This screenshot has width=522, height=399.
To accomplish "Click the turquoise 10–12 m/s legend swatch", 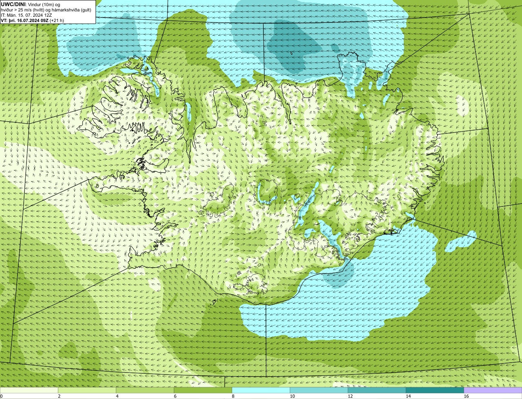I will [319, 390].
